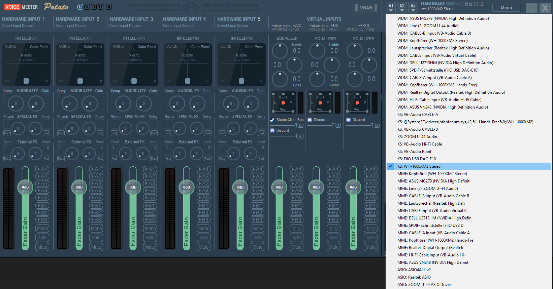
Task: Click the Steam Client app icon
Action: (x=272, y=120)
